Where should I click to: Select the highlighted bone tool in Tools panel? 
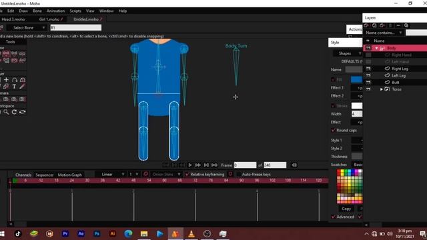[6, 53]
